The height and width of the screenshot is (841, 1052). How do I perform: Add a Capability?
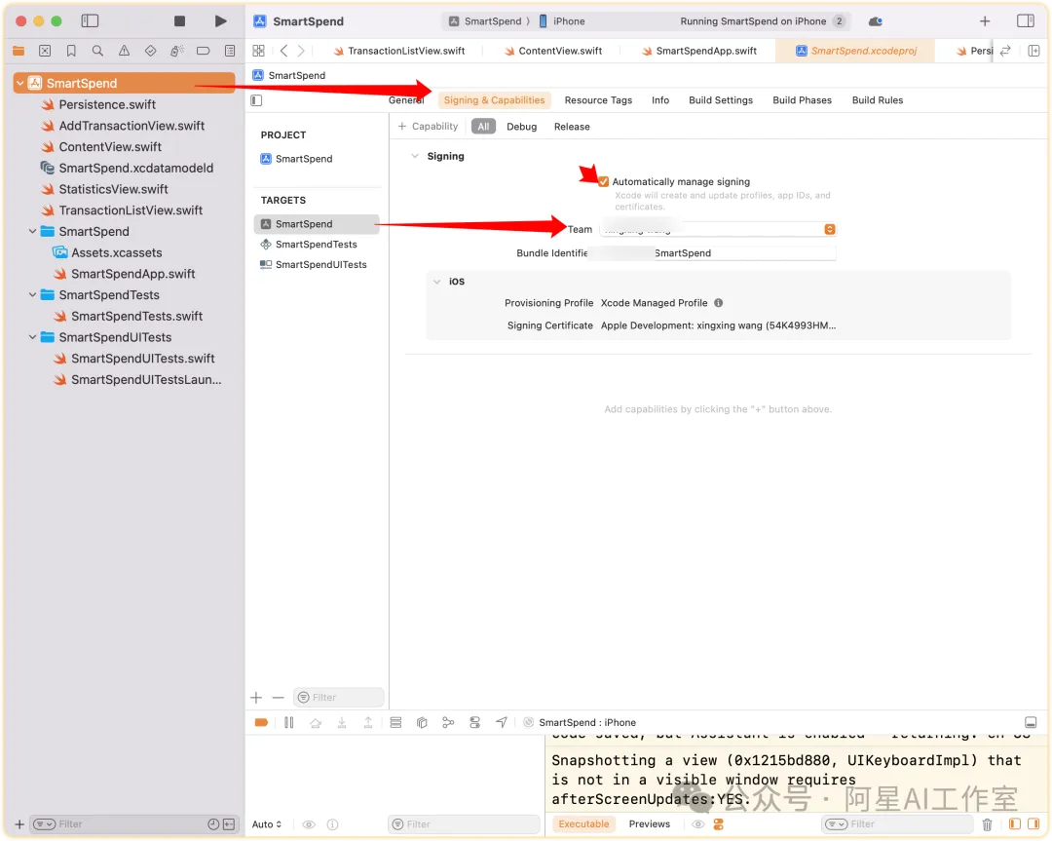tap(428, 127)
